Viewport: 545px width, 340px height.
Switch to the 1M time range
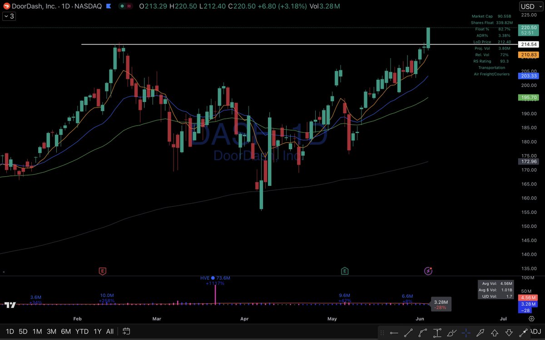click(37, 332)
